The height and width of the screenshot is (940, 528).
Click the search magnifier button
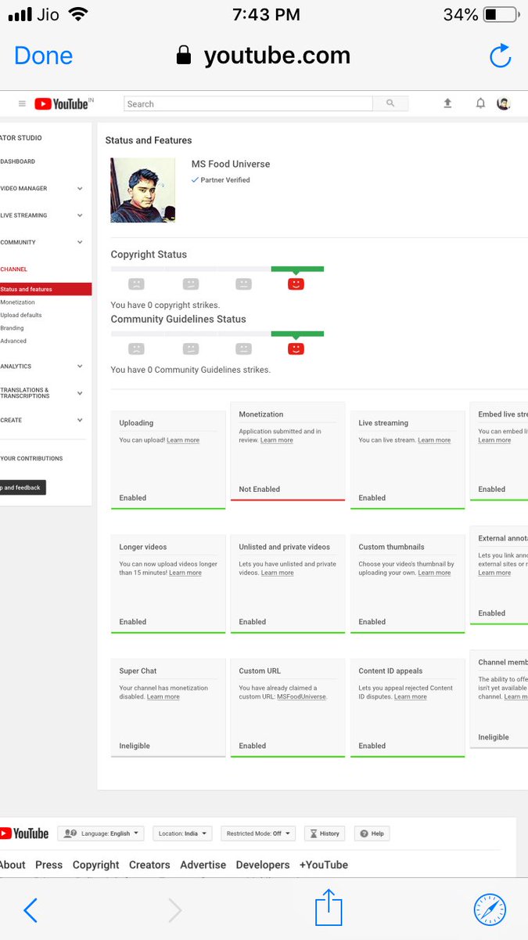390,103
